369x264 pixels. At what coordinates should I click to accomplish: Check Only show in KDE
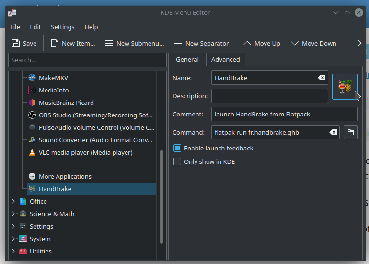(177, 161)
